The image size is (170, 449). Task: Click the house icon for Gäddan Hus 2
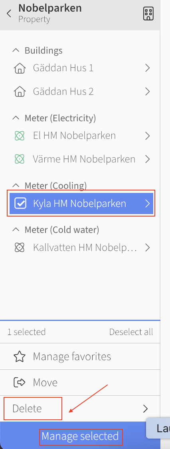[20, 92]
